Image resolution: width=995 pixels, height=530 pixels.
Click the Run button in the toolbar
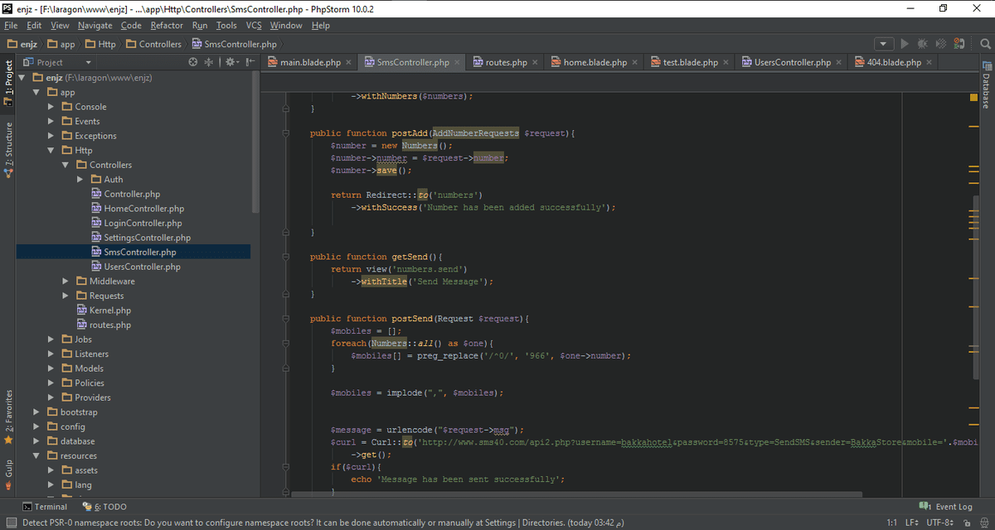pyautogui.click(x=905, y=44)
